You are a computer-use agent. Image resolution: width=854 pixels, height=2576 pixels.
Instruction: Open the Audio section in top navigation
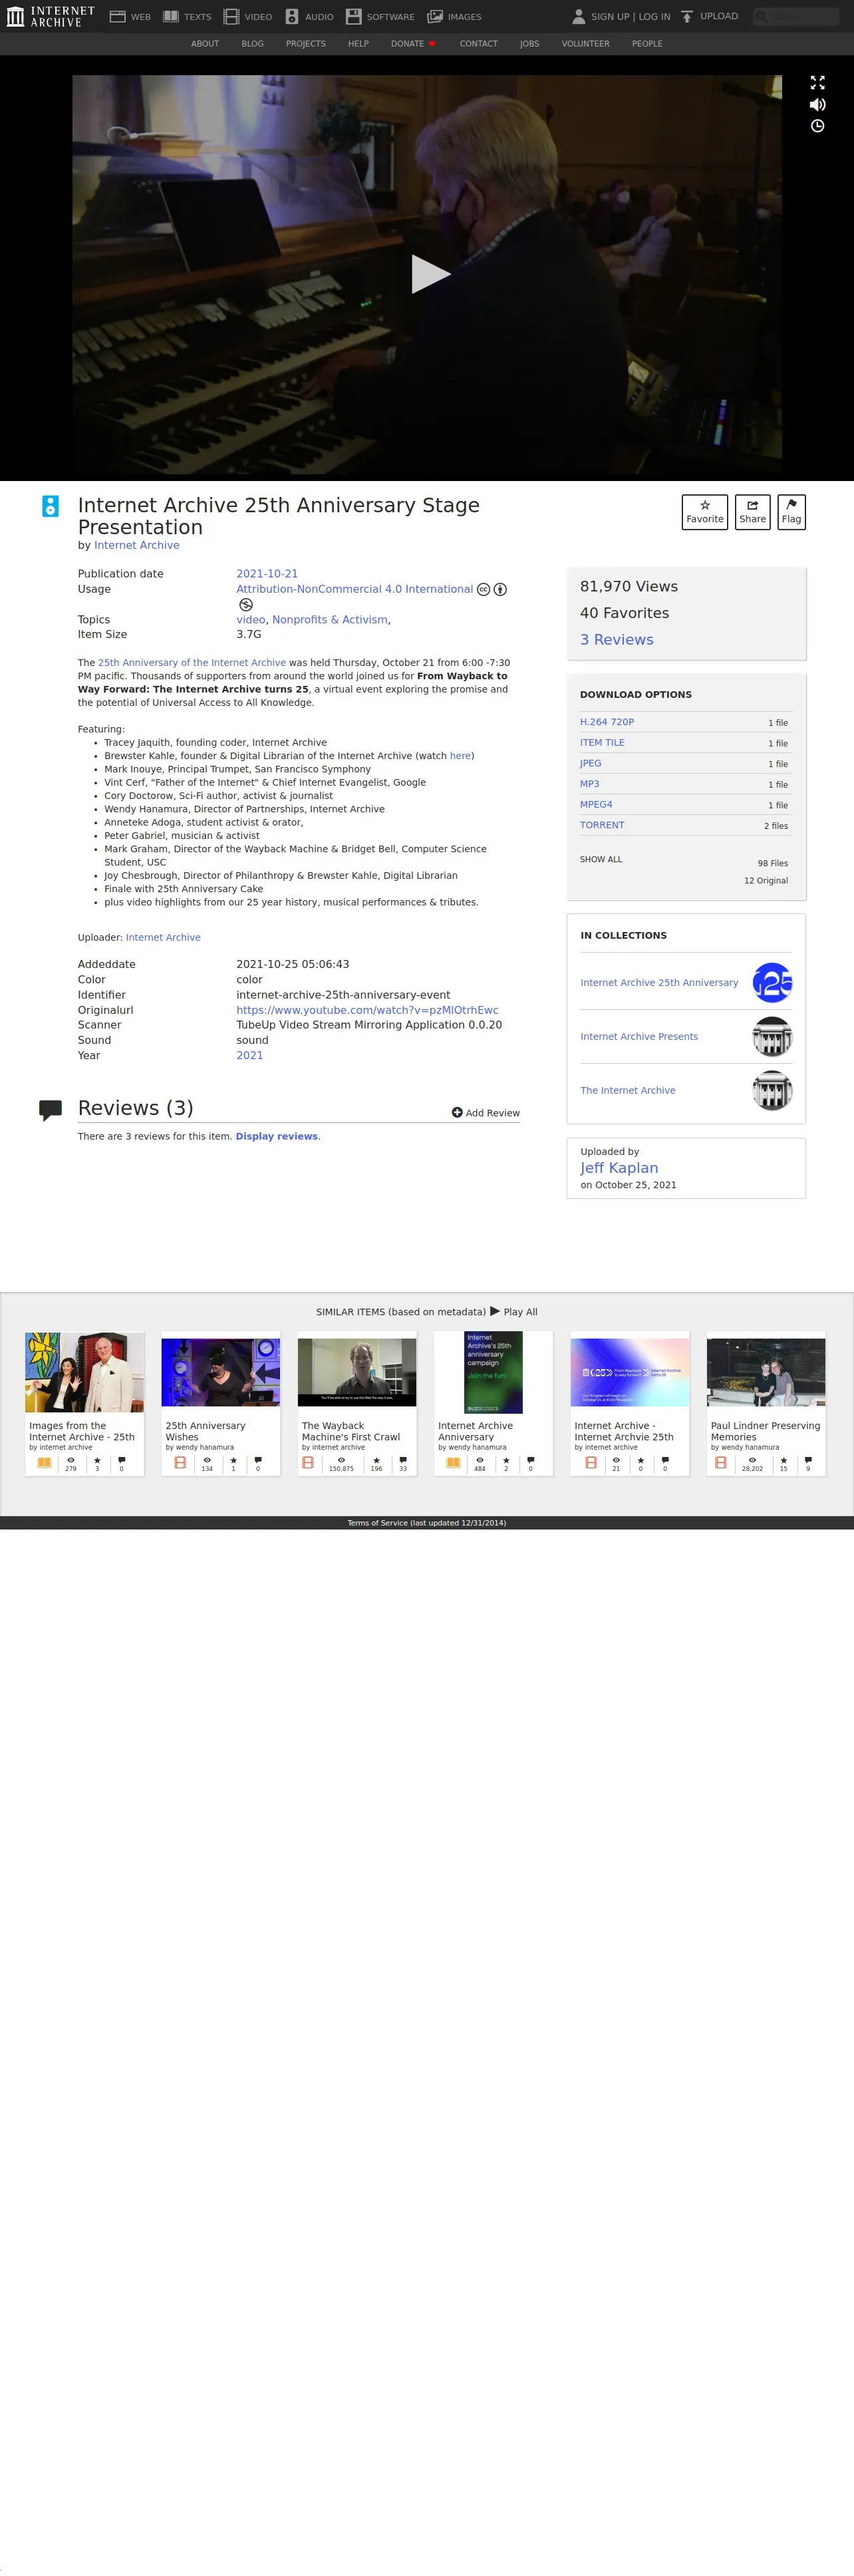tap(309, 17)
